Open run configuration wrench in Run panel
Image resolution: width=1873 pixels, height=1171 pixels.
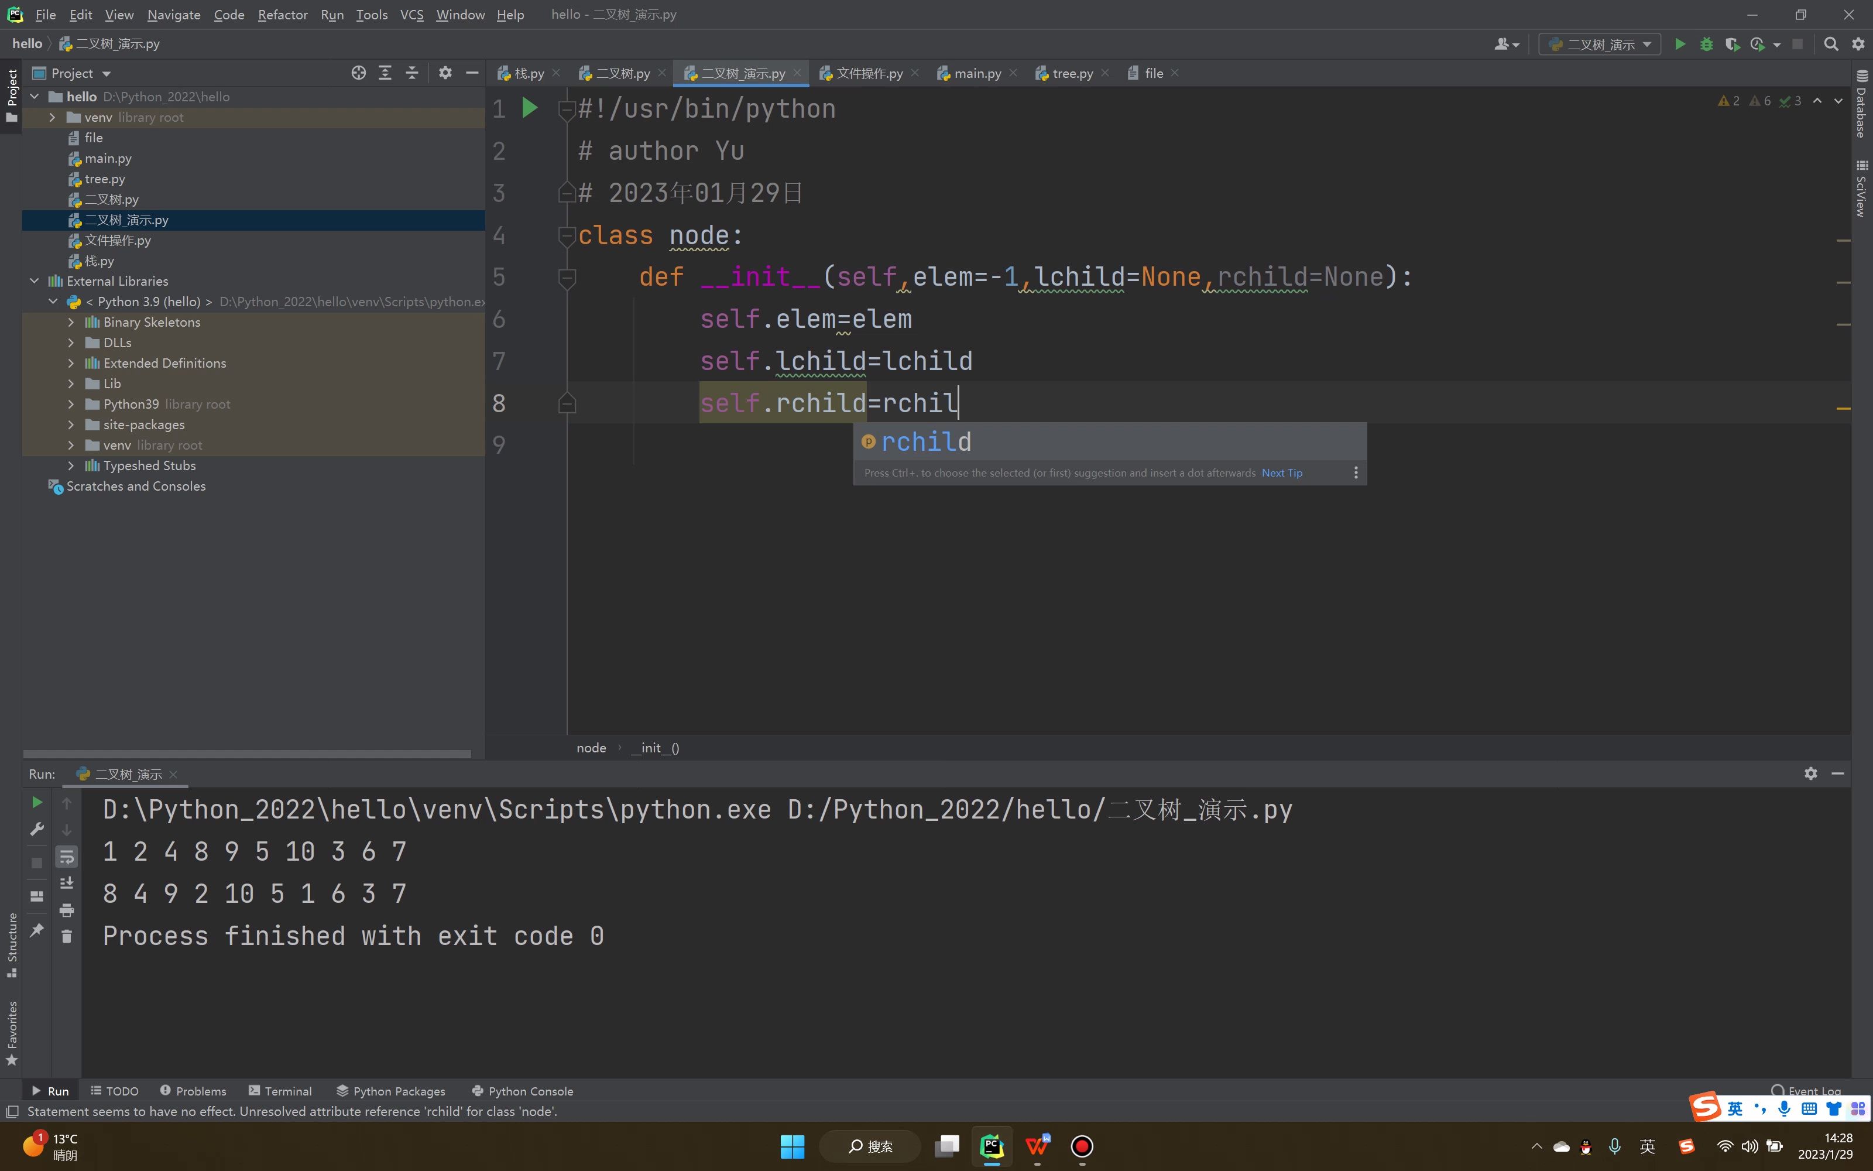click(36, 830)
